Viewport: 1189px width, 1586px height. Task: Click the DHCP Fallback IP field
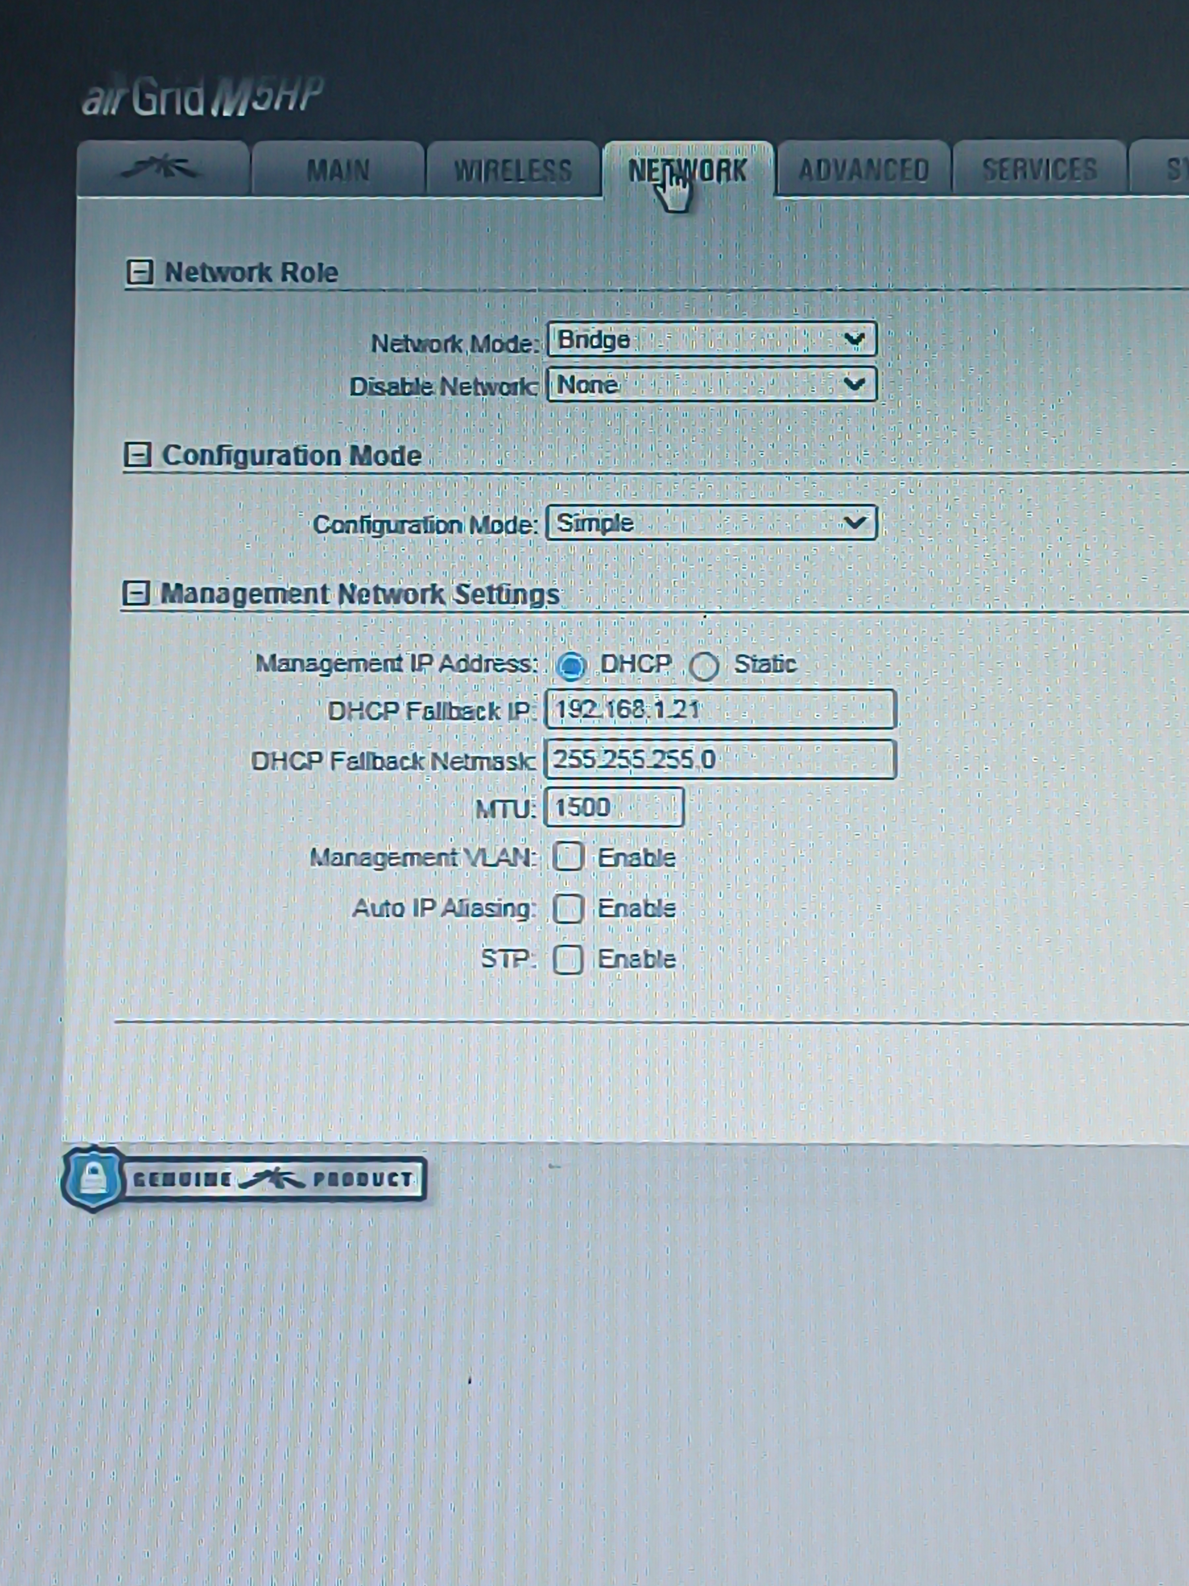point(720,709)
